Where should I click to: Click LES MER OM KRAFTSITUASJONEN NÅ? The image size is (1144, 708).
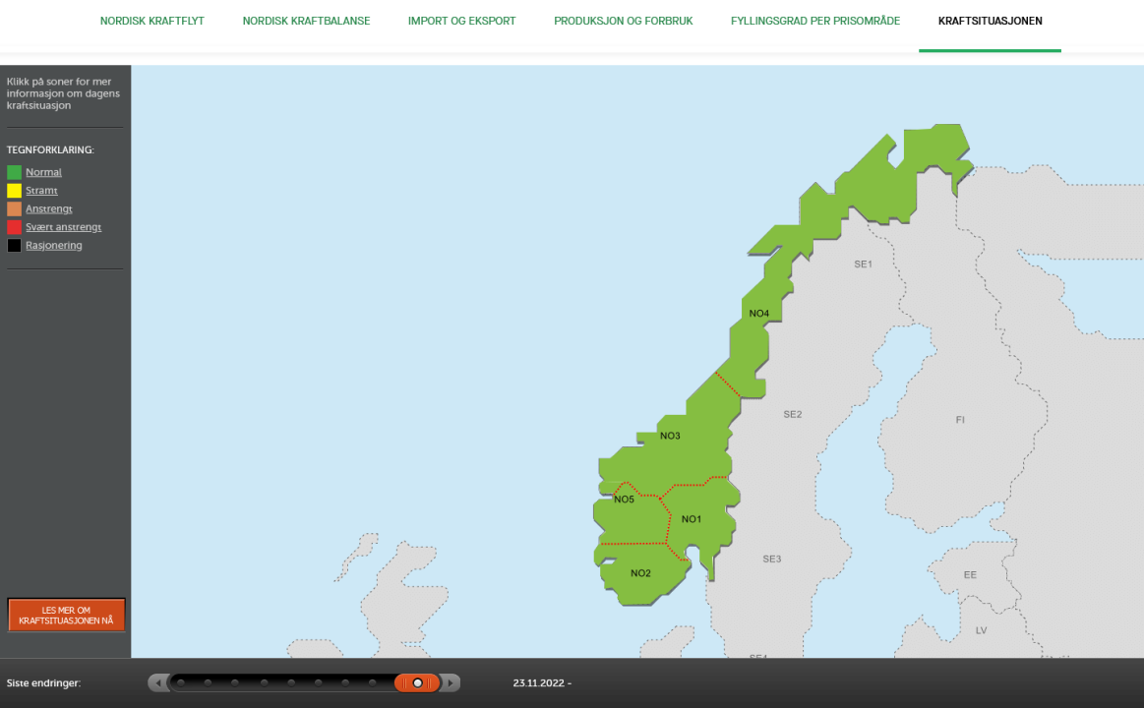pyautogui.click(x=65, y=615)
